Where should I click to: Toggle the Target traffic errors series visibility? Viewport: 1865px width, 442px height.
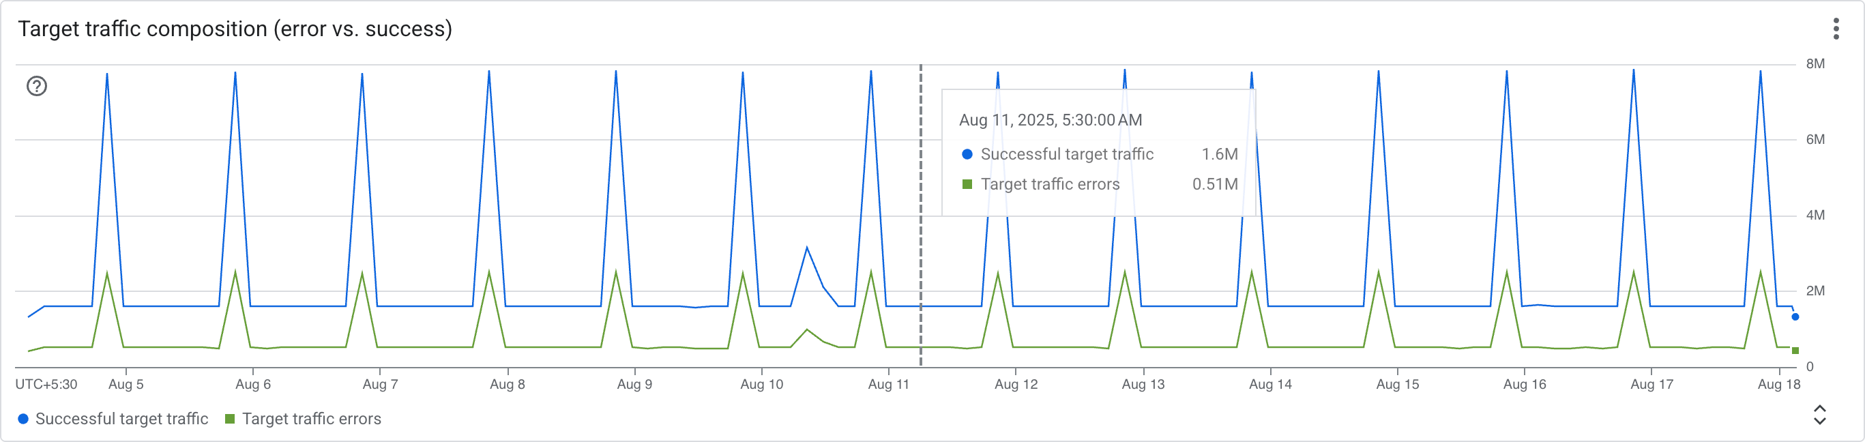pos(312,418)
